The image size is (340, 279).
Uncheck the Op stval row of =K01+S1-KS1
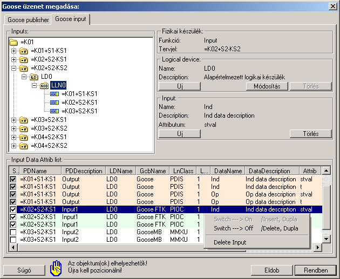[13, 194]
